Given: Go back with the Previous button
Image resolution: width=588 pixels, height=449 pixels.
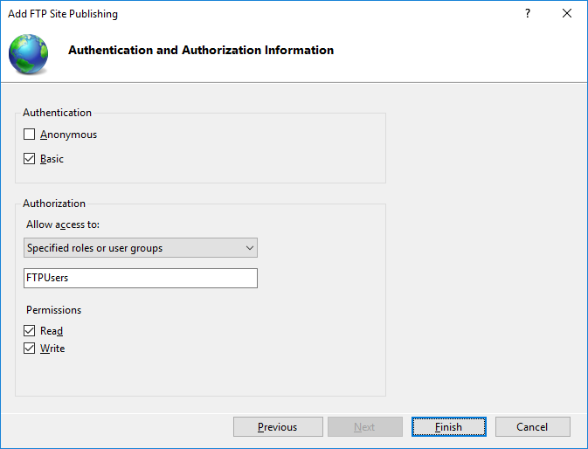Looking at the screenshot, I should click(277, 427).
